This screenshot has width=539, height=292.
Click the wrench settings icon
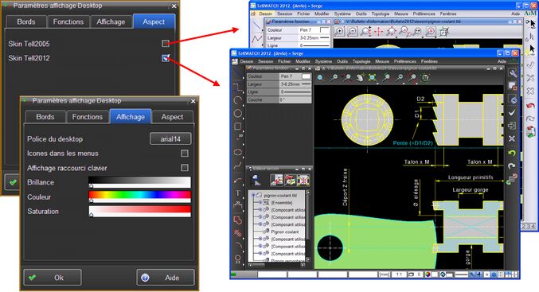coord(513,73)
